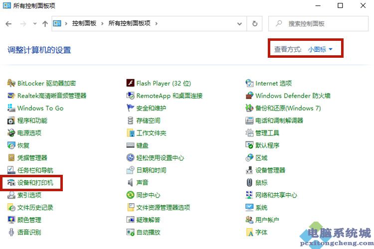Click the 电源选项 battery icon
The height and width of the screenshot is (249, 374).
click(x=11, y=133)
